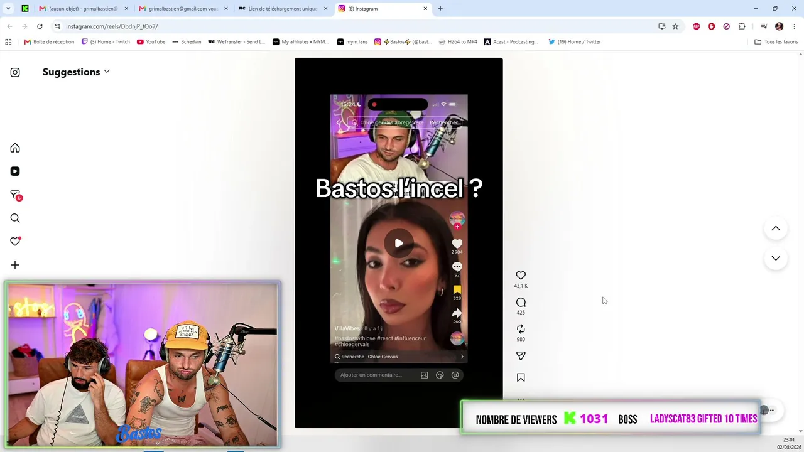The image size is (804, 452).
Task: Bookmark this page with the star icon
Action: click(x=675, y=26)
